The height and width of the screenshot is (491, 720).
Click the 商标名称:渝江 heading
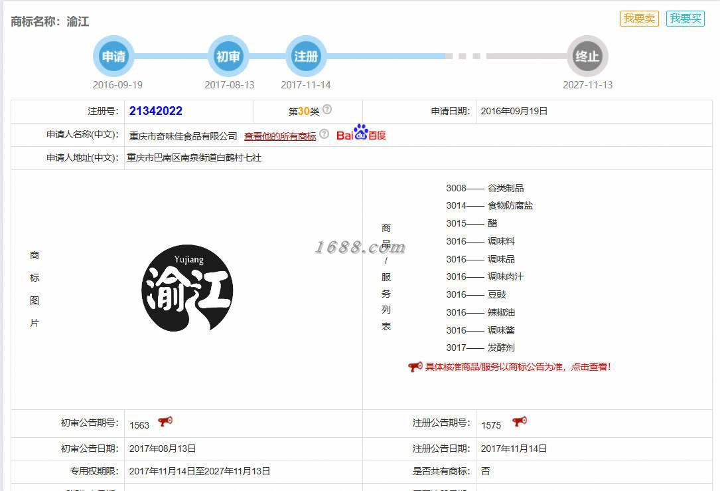(x=50, y=22)
